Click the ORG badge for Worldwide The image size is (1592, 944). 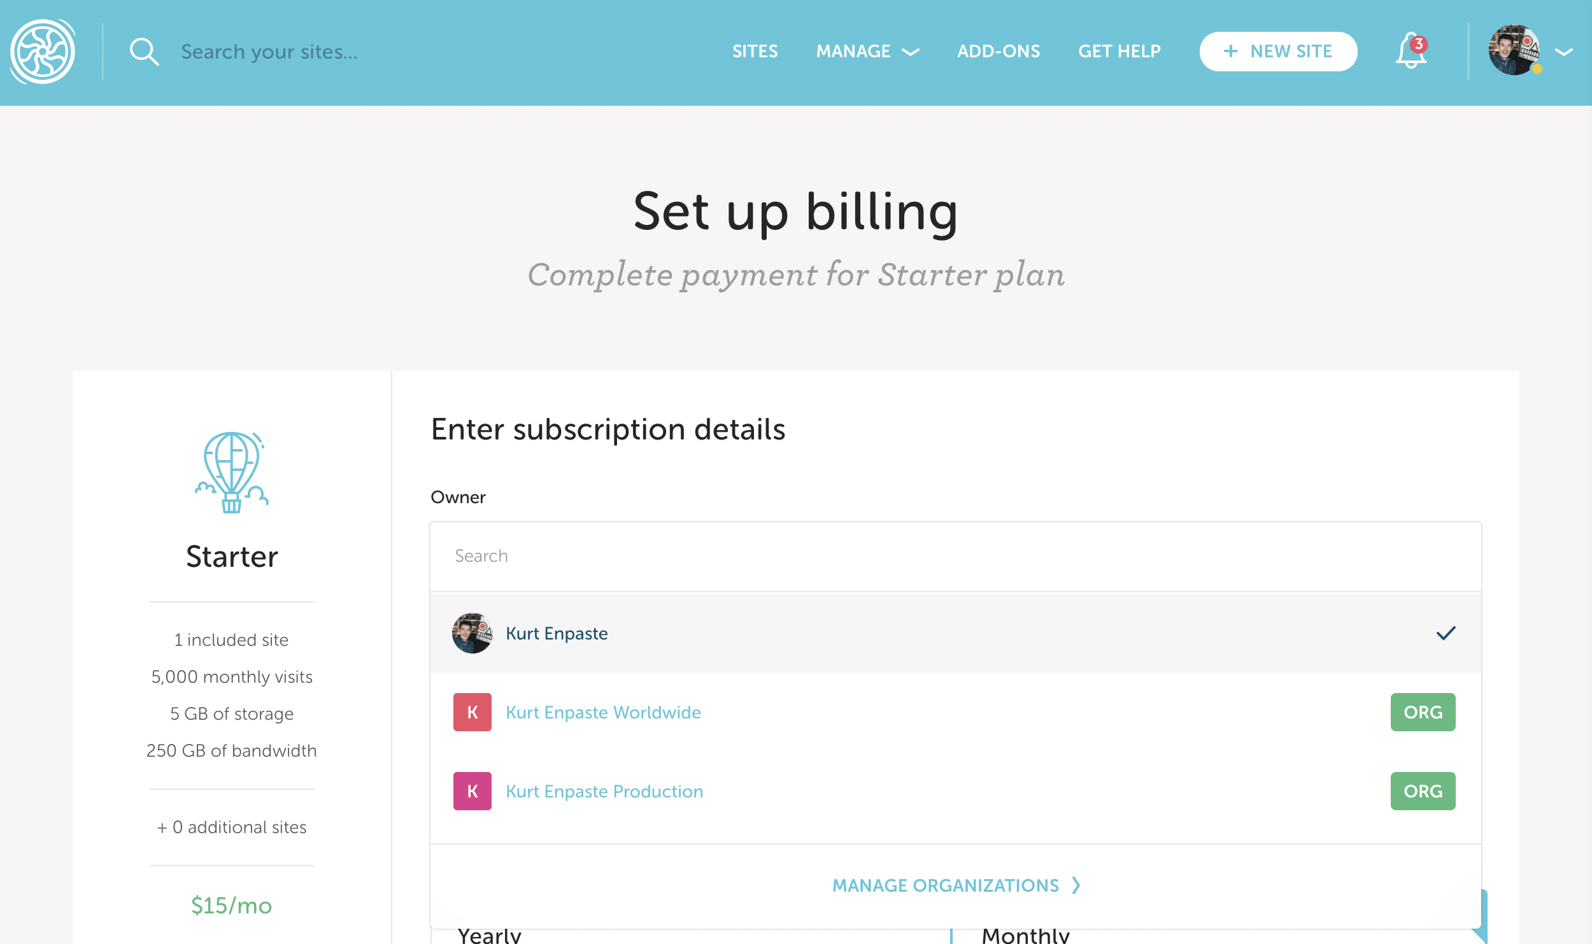click(x=1422, y=712)
